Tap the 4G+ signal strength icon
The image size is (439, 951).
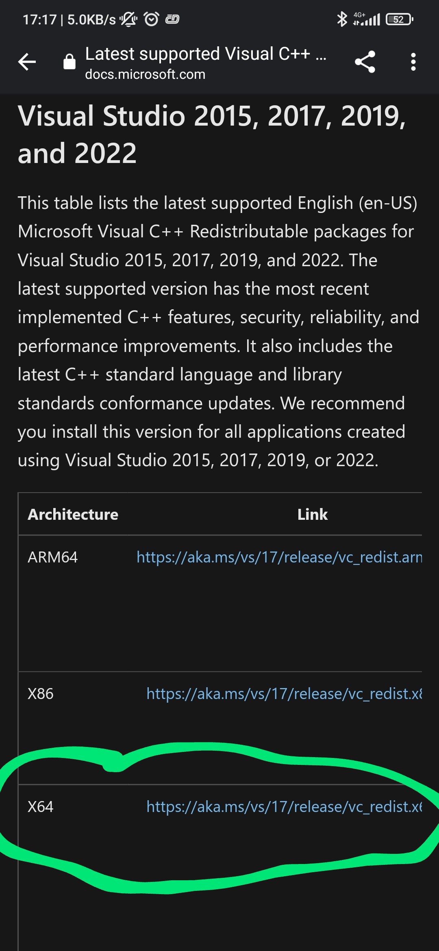tap(367, 19)
